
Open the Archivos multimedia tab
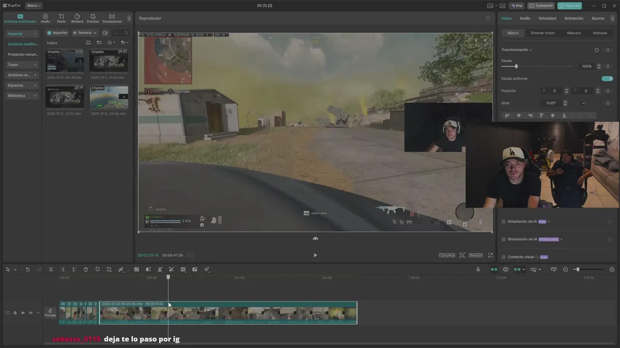[x=20, y=18]
